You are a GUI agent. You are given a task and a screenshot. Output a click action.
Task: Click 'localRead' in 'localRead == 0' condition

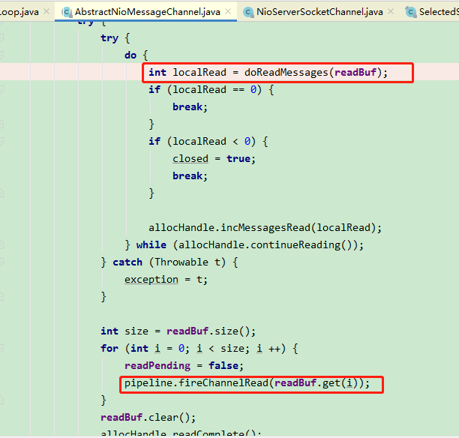pyautogui.click(x=199, y=89)
